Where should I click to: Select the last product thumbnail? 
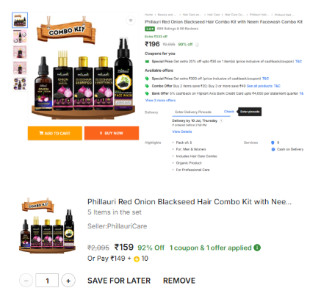(x=20, y=84)
